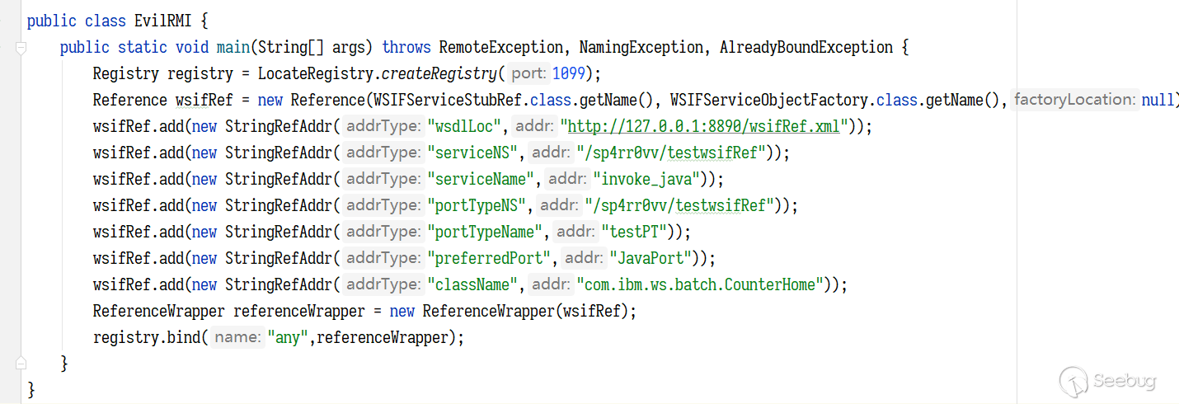Click new ReferenceWrapper(wsifRef) constructor call

[509, 311]
